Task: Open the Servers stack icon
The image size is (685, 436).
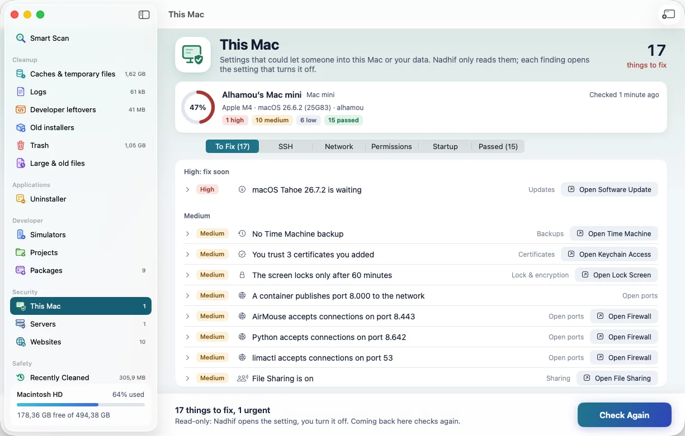Action: coord(21,324)
